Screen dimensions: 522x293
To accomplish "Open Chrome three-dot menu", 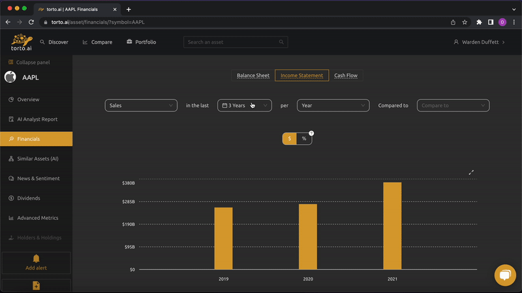I will (514, 22).
